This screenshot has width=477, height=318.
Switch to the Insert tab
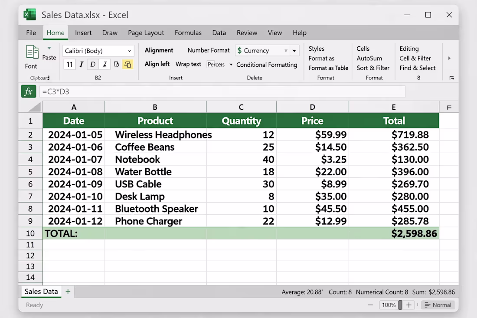click(x=83, y=33)
